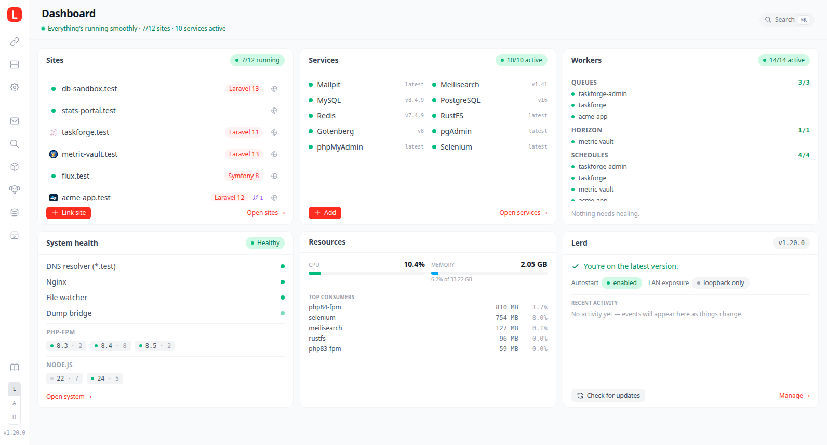827x445 pixels.
Task: Select the A theme option in sidebar
Action: click(15, 403)
